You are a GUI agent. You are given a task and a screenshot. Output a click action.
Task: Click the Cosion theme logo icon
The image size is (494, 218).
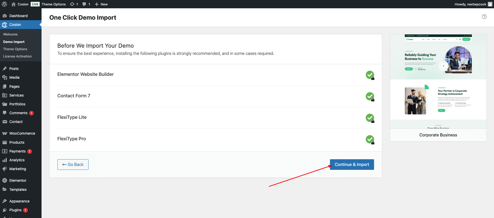tap(4, 25)
